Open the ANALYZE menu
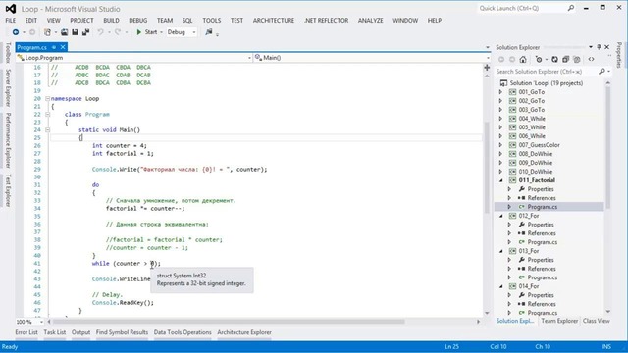 tap(371, 20)
